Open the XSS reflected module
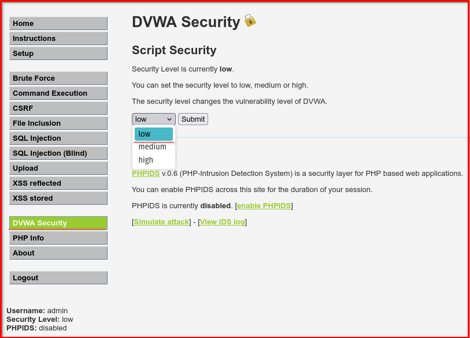Screen dimensions: 470x338 tap(58, 183)
